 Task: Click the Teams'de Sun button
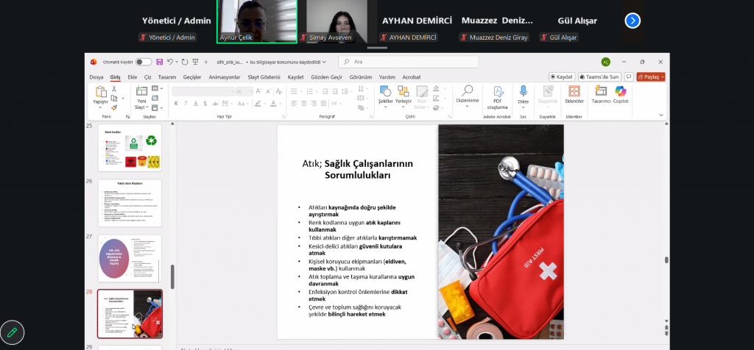point(599,76)
